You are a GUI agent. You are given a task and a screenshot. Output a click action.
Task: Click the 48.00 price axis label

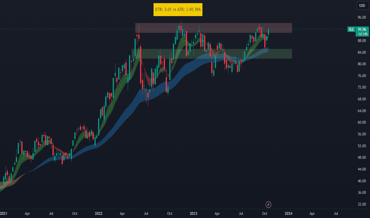tap(362, 157)
